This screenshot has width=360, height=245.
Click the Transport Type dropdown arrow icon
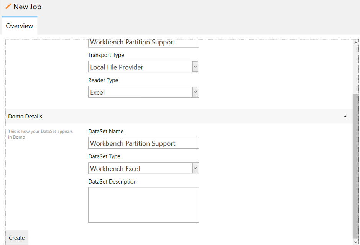click(x=196, y=66)
